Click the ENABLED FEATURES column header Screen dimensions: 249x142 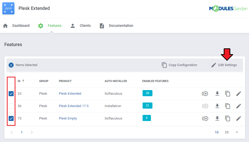tap(155, 81)
